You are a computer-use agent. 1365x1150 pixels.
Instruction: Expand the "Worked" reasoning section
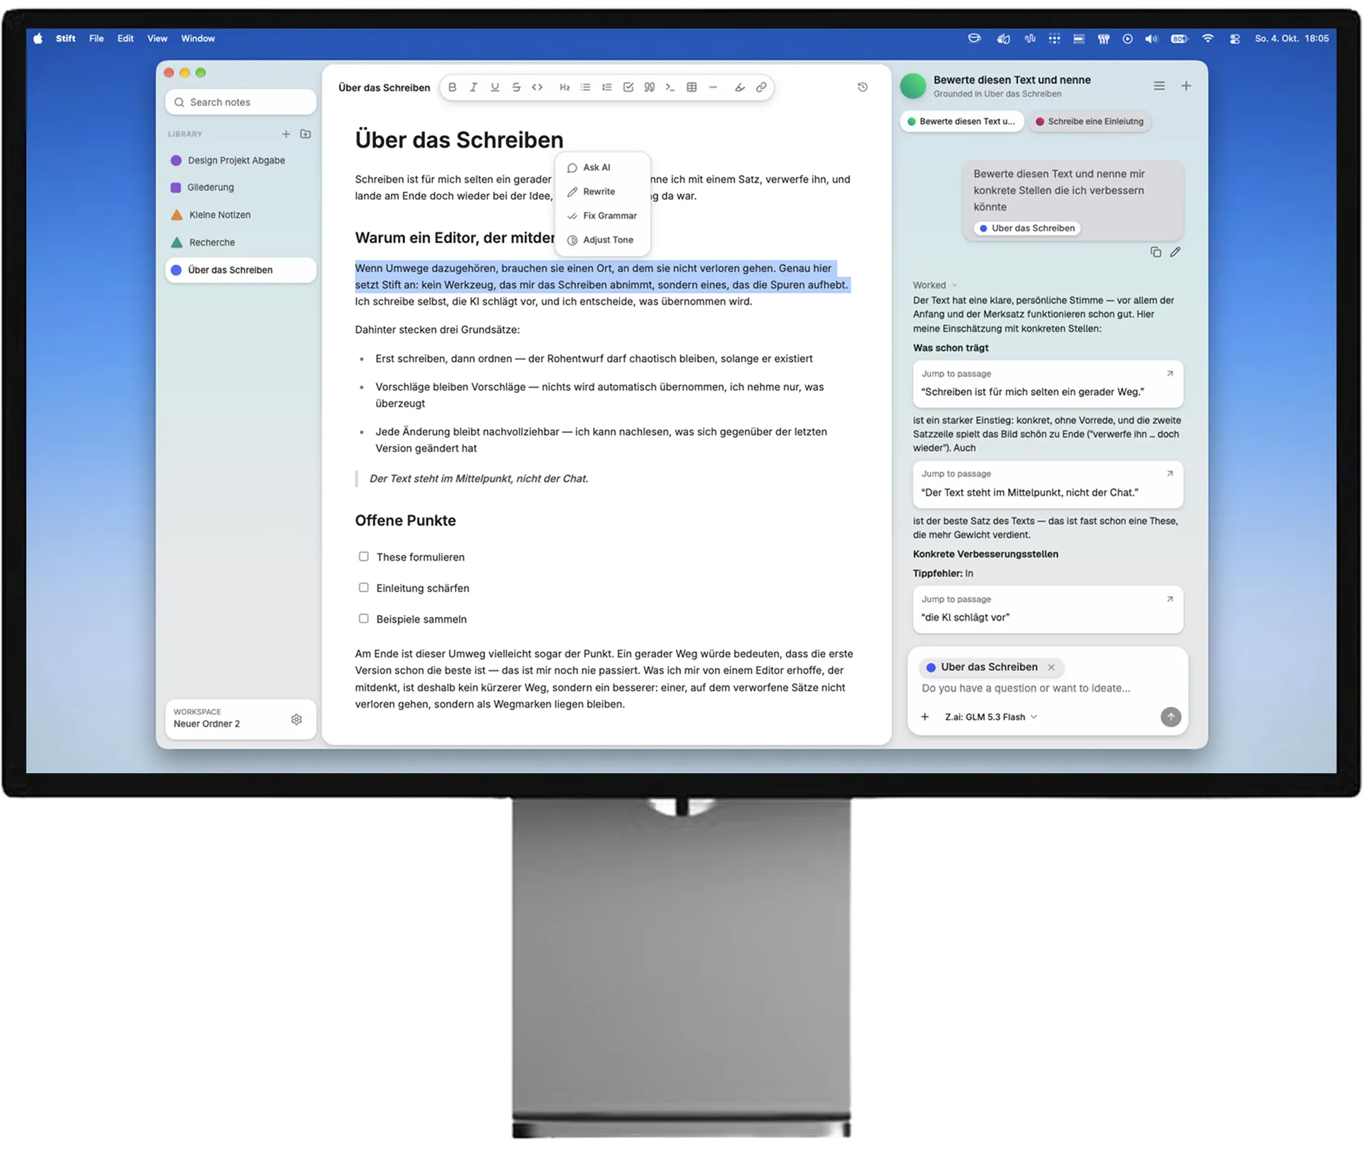pos(935,285)
